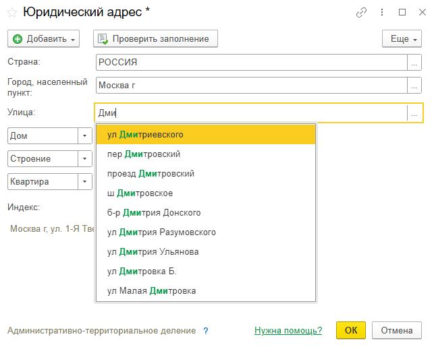This screenshot has width=434, height=347.
Task: Click the Строение combo box text
Action: point(43,158)
